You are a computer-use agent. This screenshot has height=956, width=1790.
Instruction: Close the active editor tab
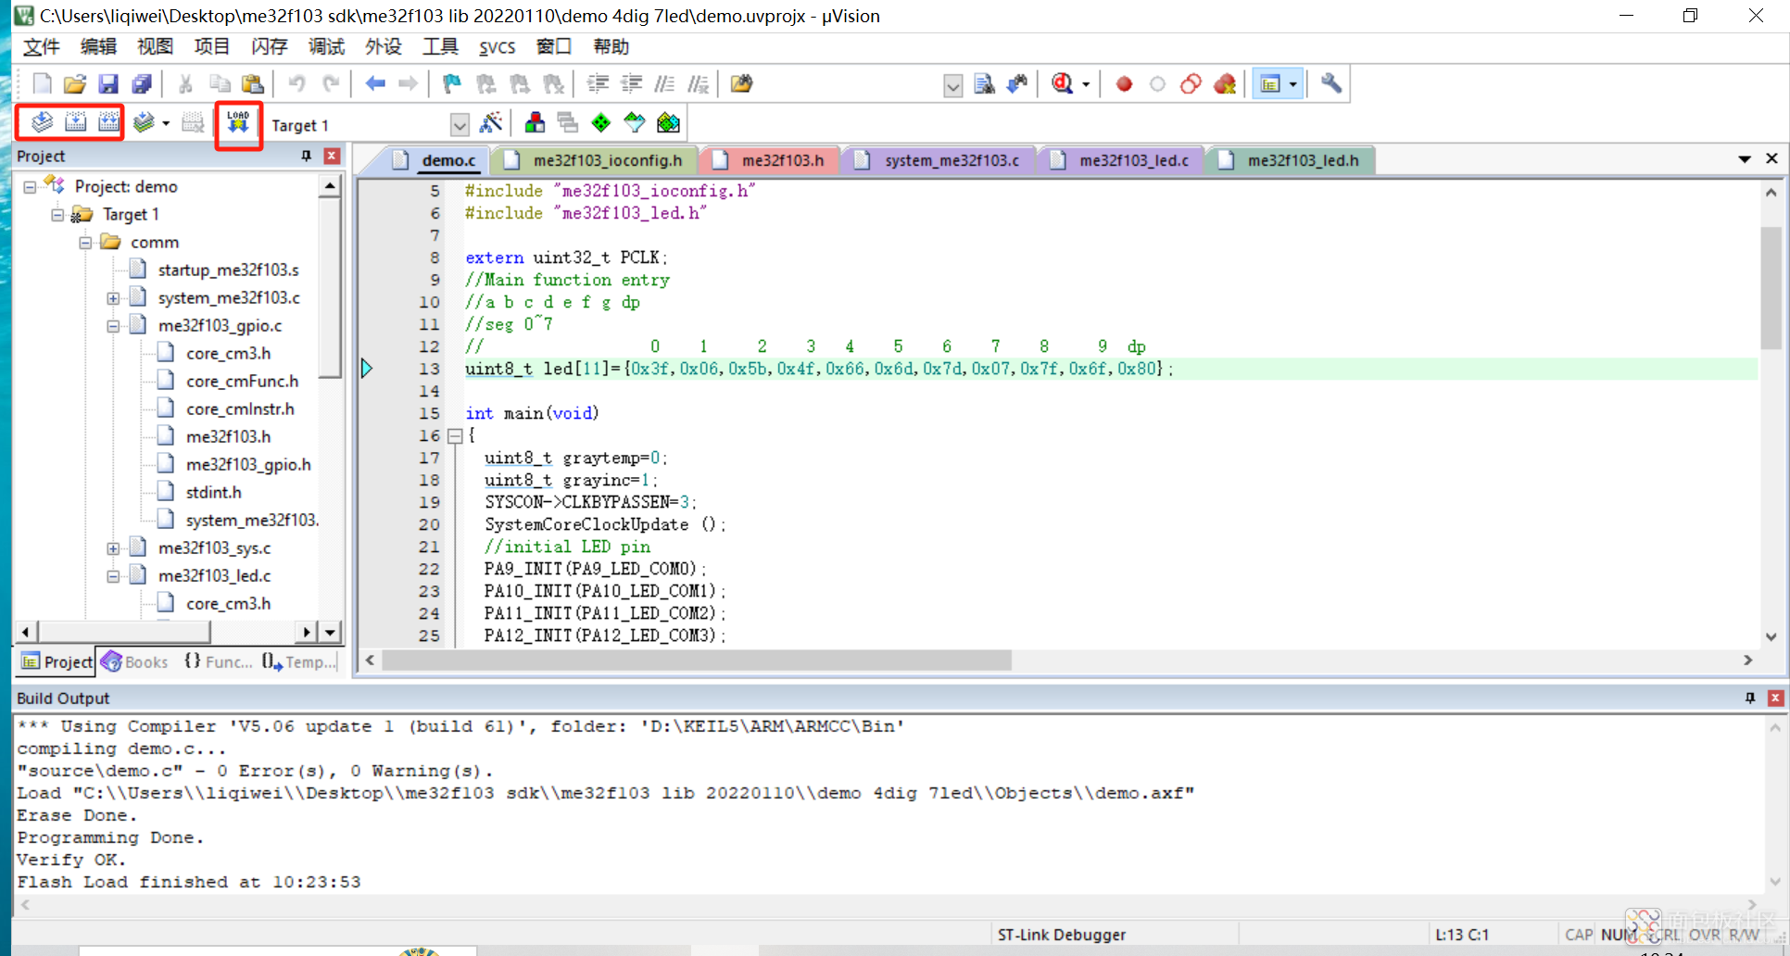pyautogui.click(x=1771, y=158)
